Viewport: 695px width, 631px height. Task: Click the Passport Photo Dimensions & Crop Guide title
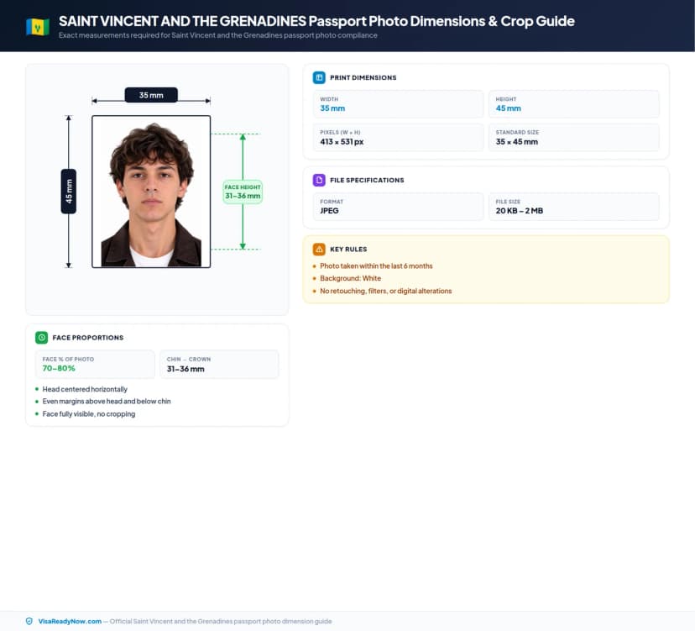316,21
